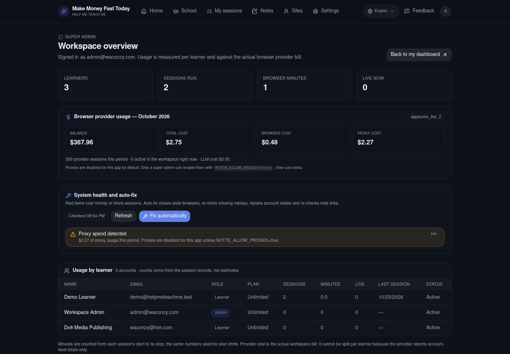Open the user avatar A menu
This screenshot has width=510, height=354.
tap(446, 11)
